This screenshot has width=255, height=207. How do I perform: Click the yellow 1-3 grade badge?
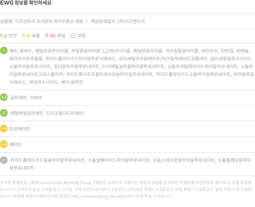(4, 129)
